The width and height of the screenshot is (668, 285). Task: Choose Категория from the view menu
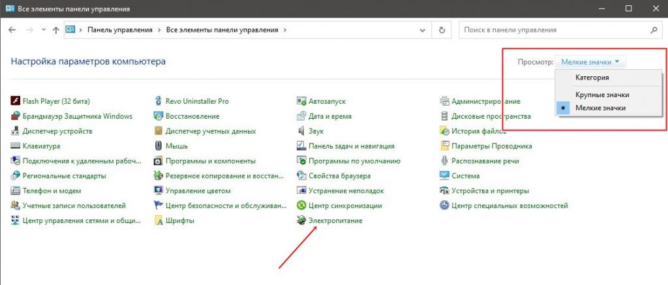(x=592, y=78)
